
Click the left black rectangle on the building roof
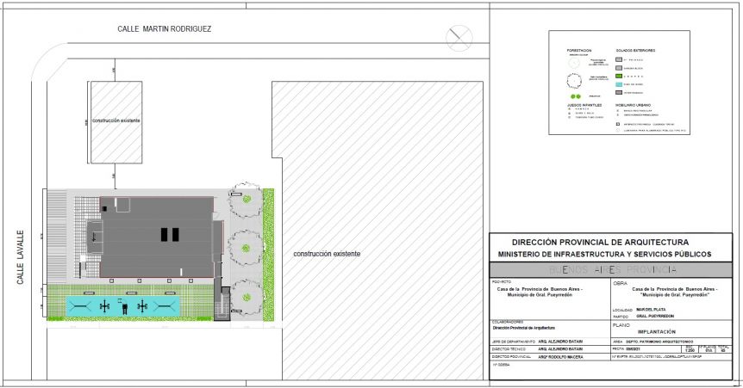(165, 235)
